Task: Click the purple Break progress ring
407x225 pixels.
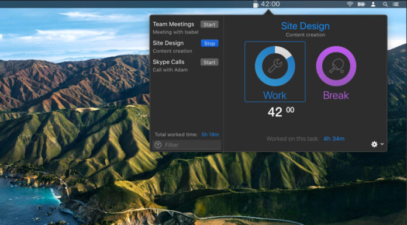Action: pyautogui.click(x=336, y=66)
